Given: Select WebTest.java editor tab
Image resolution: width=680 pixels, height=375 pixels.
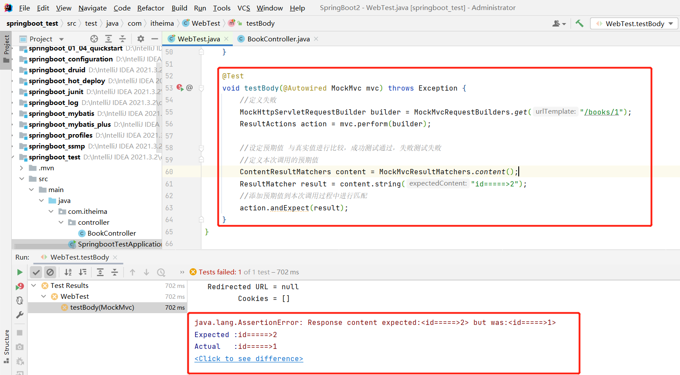Looking at the screenshot, I should (x=198, y=39).
